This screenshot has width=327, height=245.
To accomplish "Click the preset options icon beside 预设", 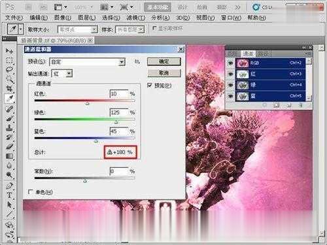I will click(137, 61).
